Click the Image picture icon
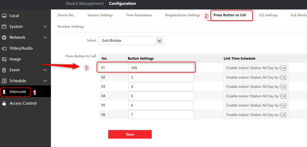 pos(4,59)
